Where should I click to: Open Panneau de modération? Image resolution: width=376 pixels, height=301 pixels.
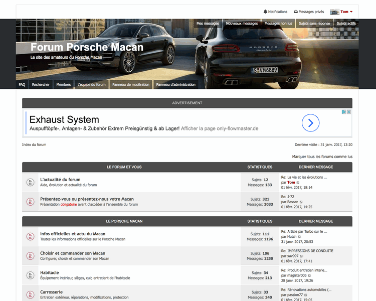point(131,84)
